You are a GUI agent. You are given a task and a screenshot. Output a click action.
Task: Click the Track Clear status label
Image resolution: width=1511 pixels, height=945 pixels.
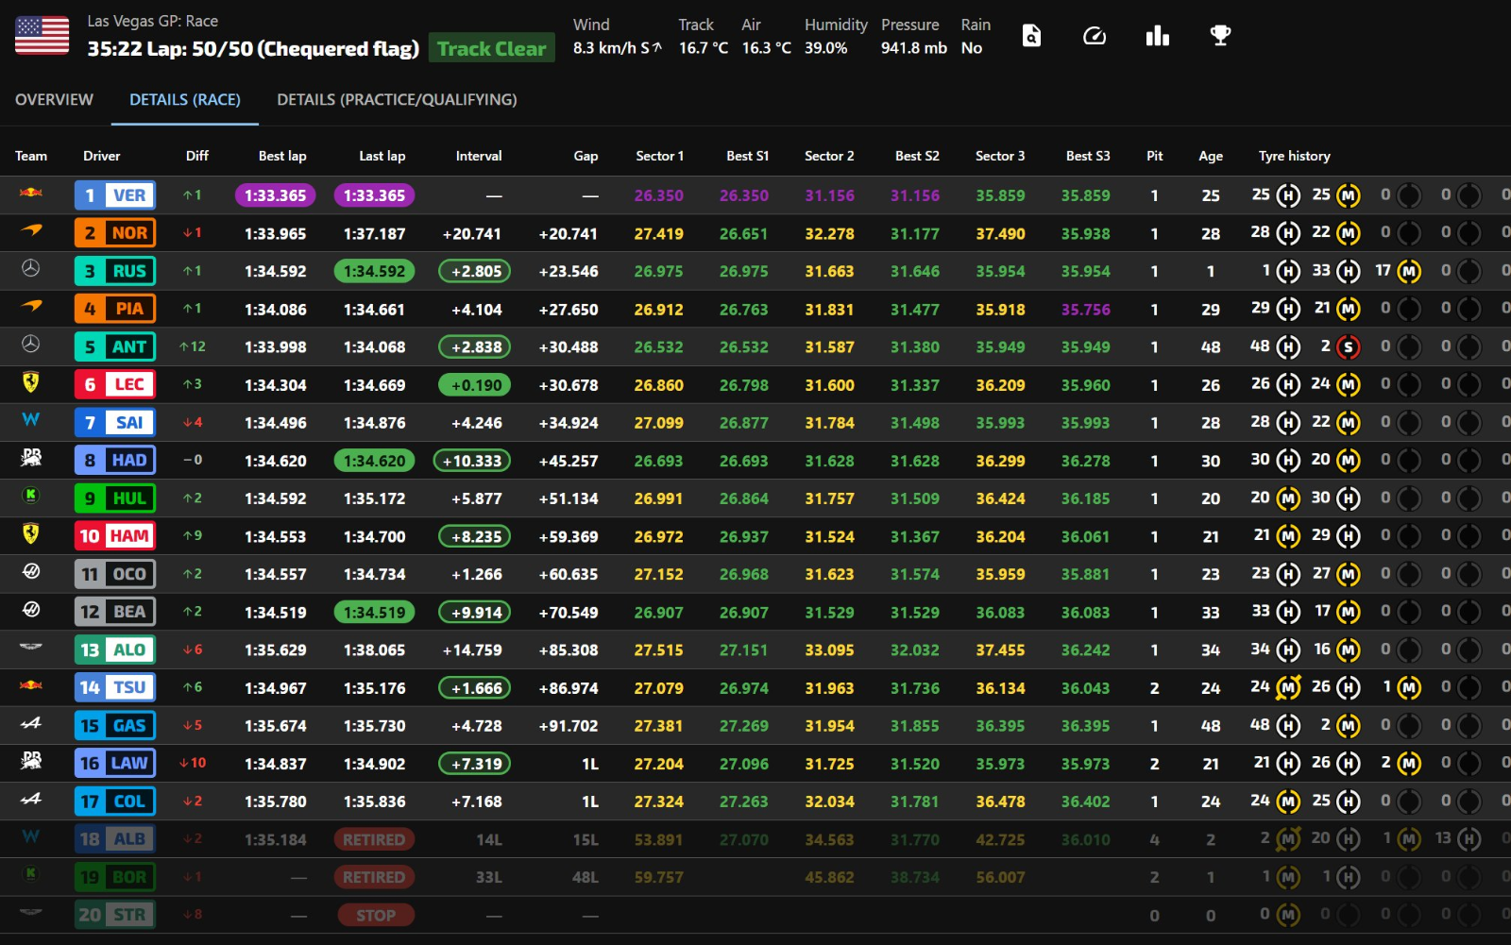point(491,49)
